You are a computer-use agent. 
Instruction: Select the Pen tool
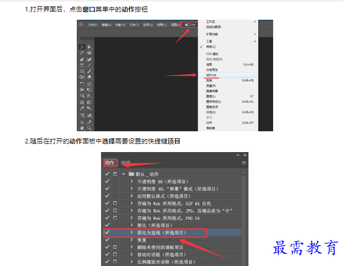click(x=82, y=60)
